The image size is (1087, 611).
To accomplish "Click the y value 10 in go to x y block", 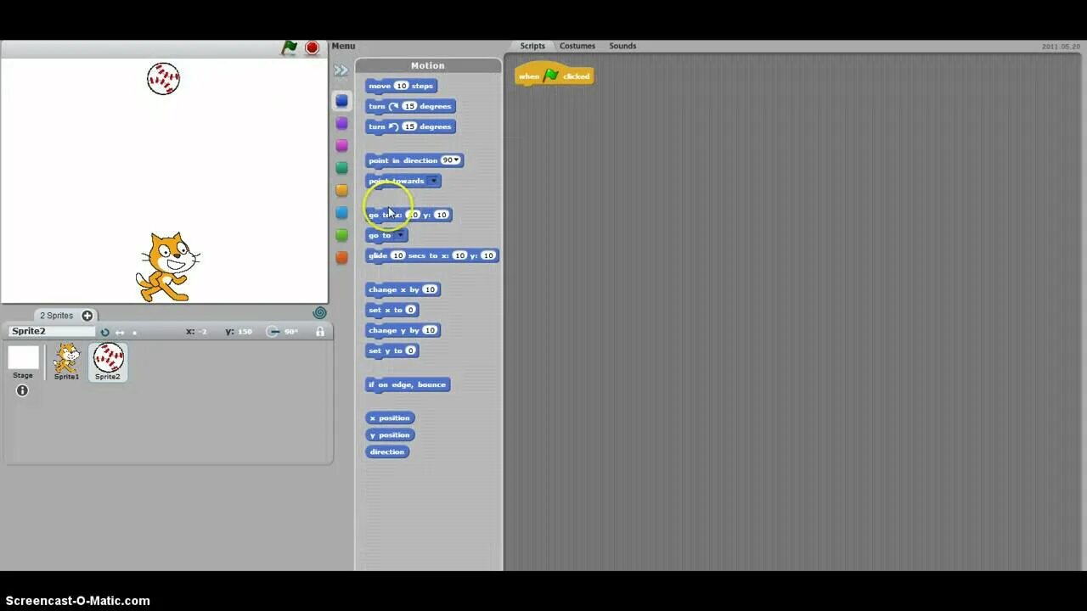I will (441, 215).
